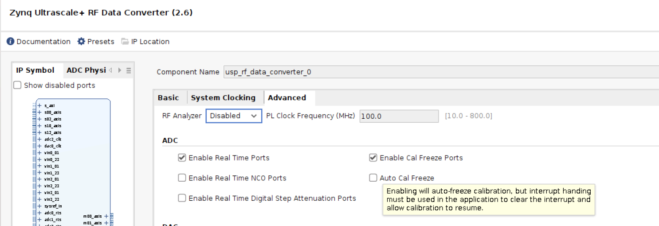This screenshot has height=226, width=659.
Task: Enable the Auto Cal Freeze checkbox
Action: tap(373, 178)
